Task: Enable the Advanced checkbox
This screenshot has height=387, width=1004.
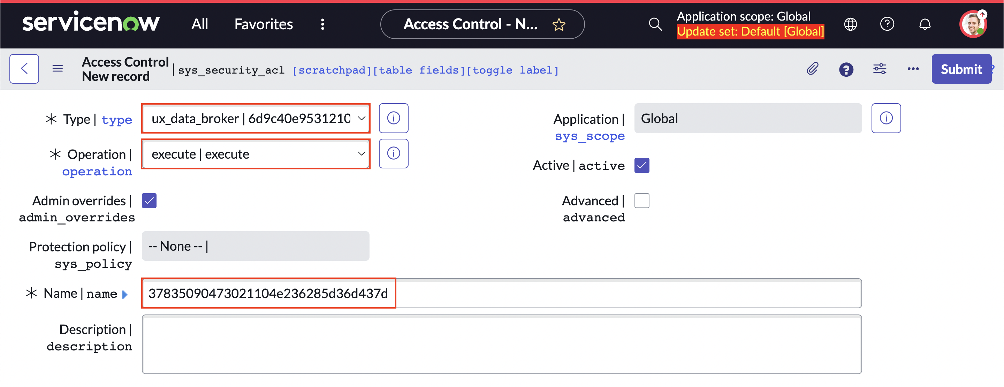Action: click(641, 201)
